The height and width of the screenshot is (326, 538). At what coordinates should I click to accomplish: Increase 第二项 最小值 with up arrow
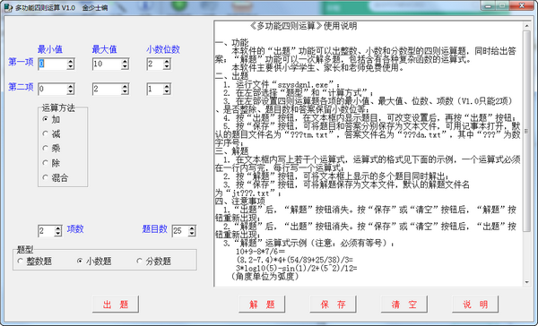click(70, 86)
